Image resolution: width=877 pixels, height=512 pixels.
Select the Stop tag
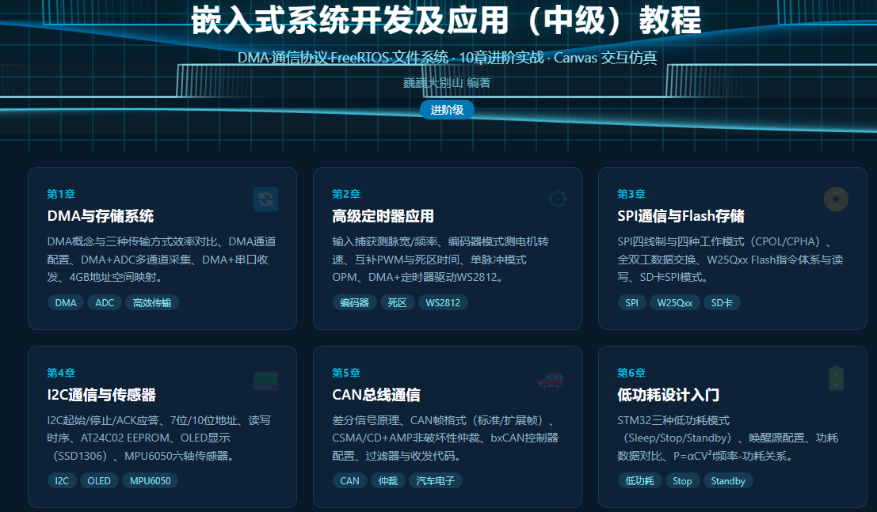tap(682, 480)
